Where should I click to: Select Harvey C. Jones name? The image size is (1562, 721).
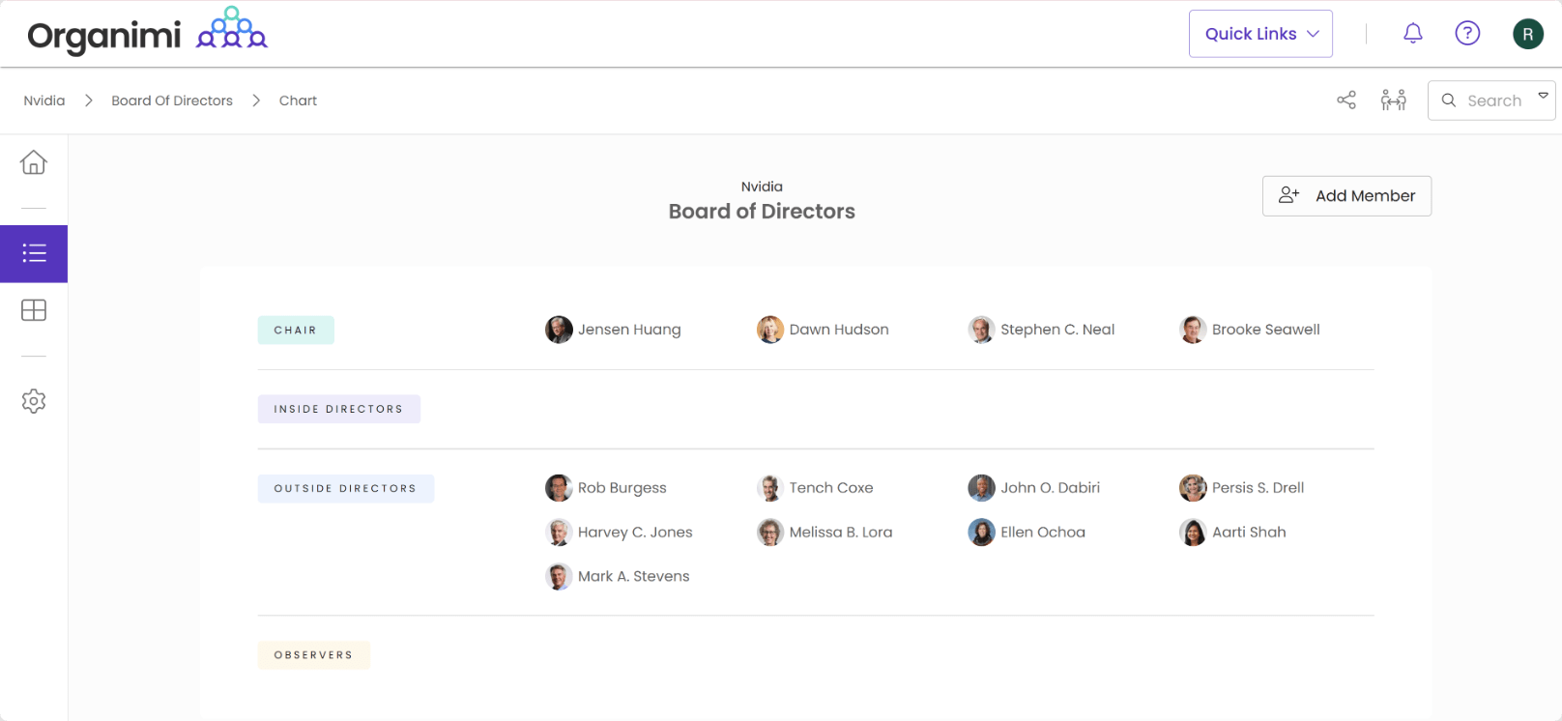point(635,533)
